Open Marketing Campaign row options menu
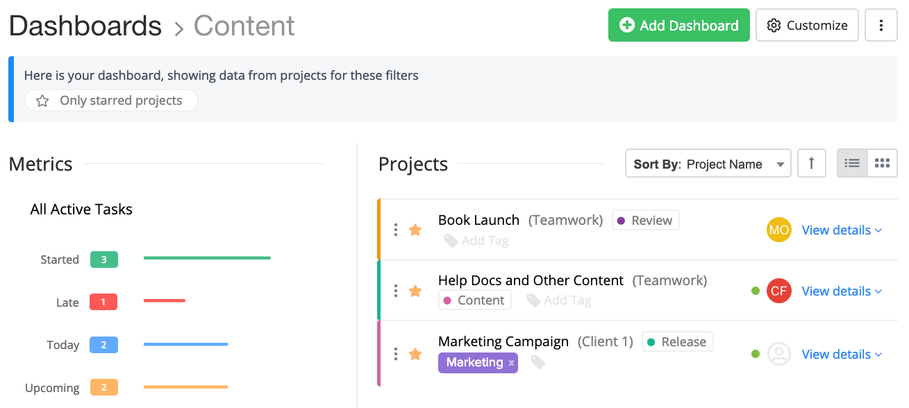The height and width of the screenshot is (408, 909). [x=396, y=354]
